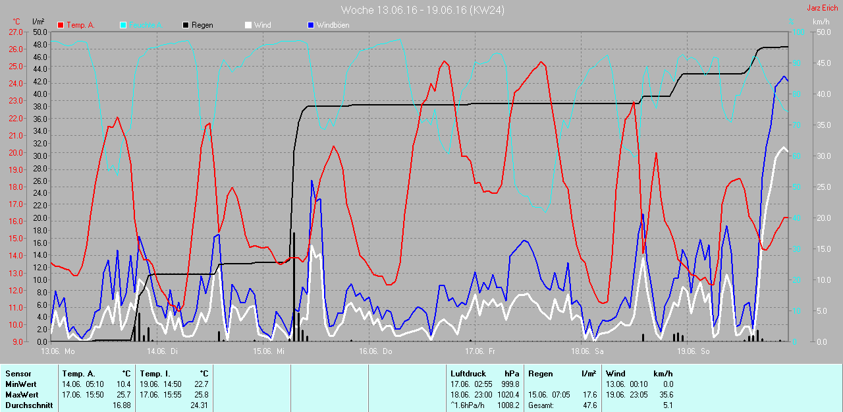Click the "19.06. So" date axis label

693,351
